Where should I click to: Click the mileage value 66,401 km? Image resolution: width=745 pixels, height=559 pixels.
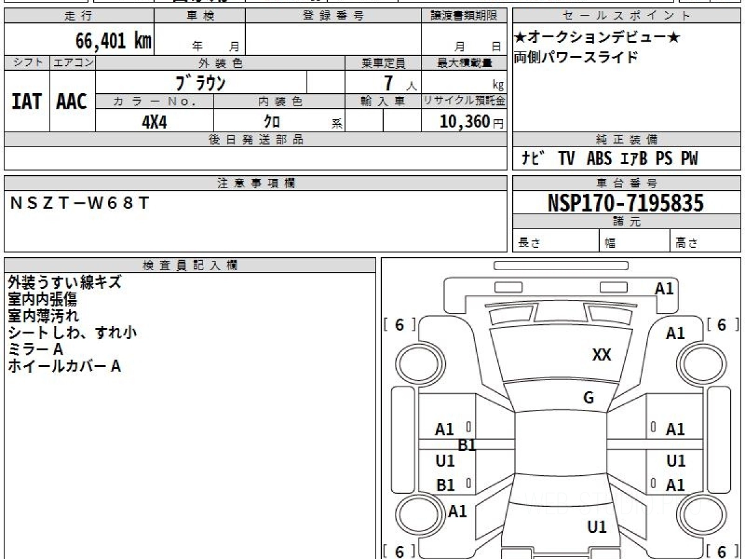pos(114,41)
